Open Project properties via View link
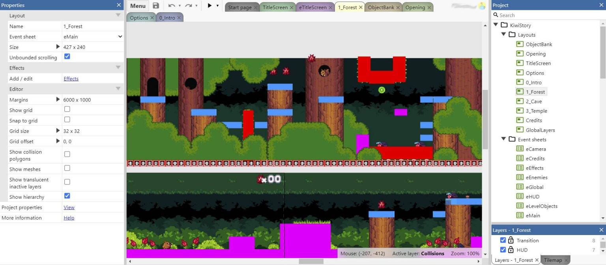 69,207
